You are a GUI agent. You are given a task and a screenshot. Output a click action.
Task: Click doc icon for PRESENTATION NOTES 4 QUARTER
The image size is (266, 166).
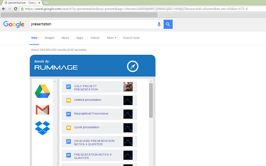pyautogui.click(x=69, y=155)
